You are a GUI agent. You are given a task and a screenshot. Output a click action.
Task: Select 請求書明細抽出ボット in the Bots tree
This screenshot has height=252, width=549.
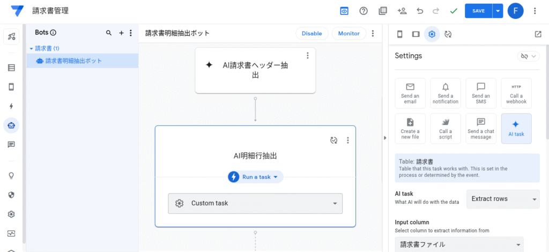[x=73, y=61]
